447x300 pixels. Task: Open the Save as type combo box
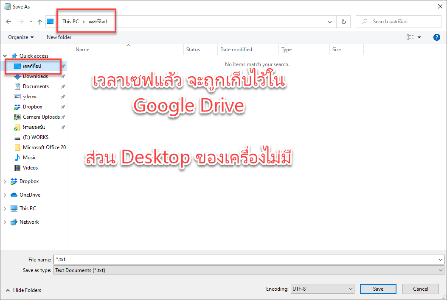coord(249,270)
